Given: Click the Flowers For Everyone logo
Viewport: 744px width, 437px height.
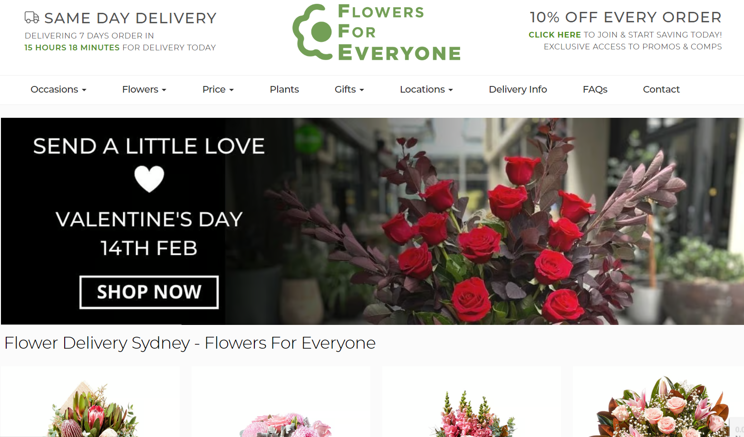Looking at the screenshot, I should point(377,32).
